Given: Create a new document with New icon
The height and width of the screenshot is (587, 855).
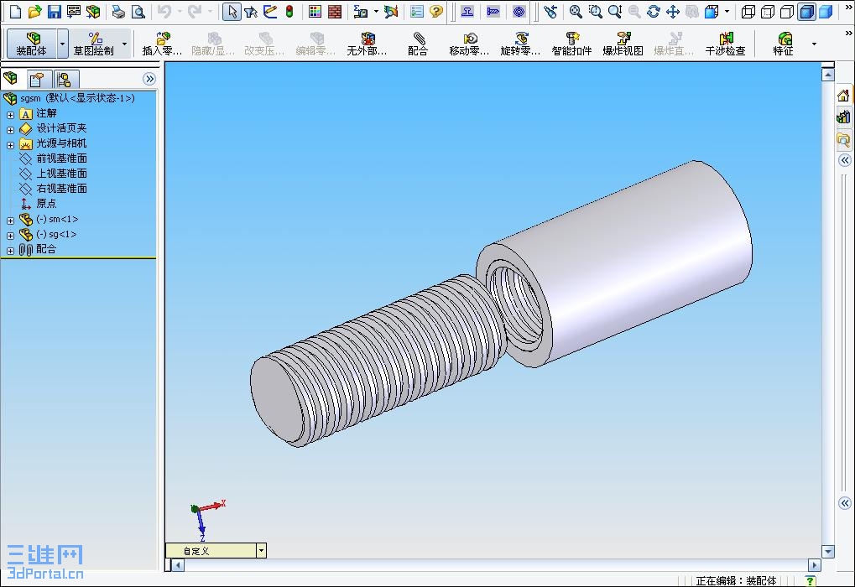Looking at the screenshot, I should (15, 12).
